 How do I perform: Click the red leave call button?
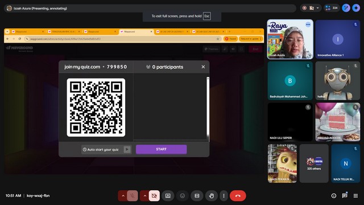coord(238,196)
